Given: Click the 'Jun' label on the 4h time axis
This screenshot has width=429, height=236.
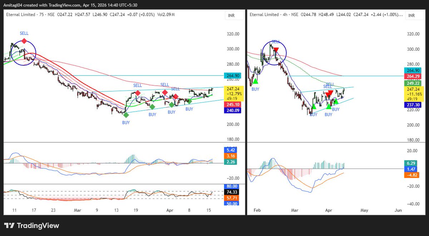Looking at the screenshot, I should point(398,211).
